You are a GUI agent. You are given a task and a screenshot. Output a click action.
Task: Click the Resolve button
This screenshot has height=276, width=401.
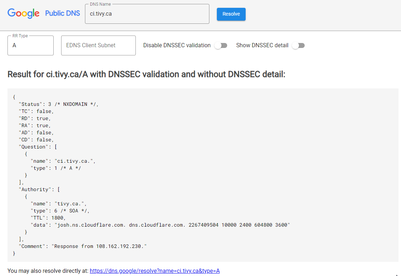231,14
